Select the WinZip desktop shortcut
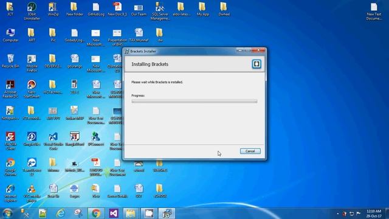The height and width of the screenshot is (219, 389). coord(53,9)
